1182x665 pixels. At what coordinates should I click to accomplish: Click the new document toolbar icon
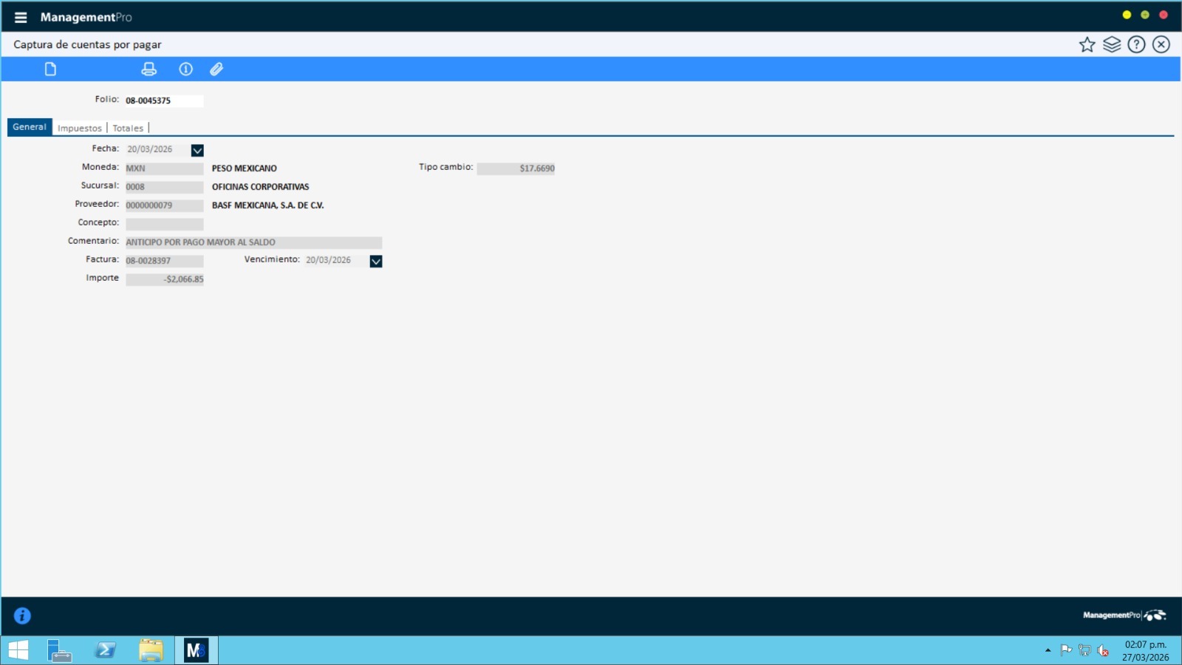click(50, 69)
